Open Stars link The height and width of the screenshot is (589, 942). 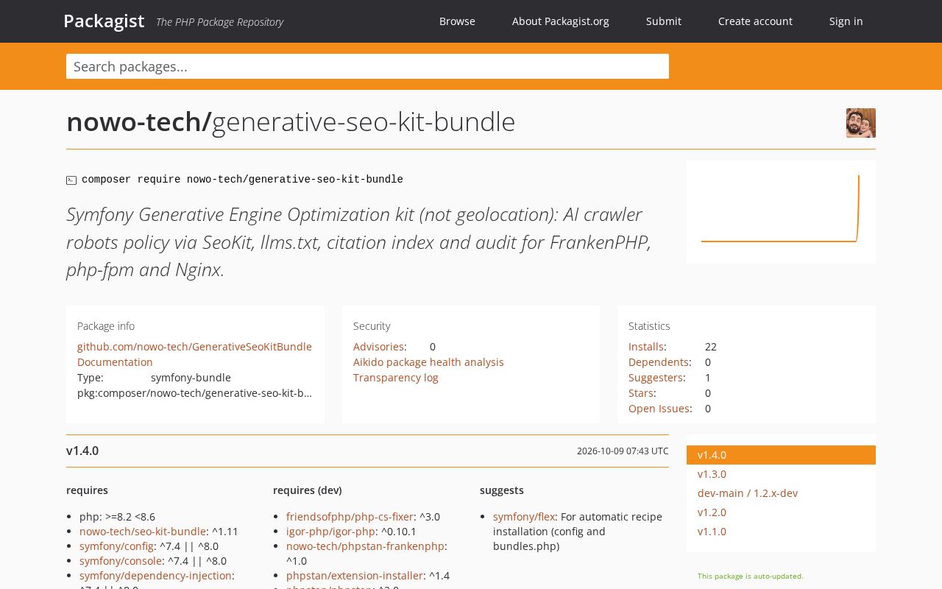pyautogui.click(x=641, y=393)
